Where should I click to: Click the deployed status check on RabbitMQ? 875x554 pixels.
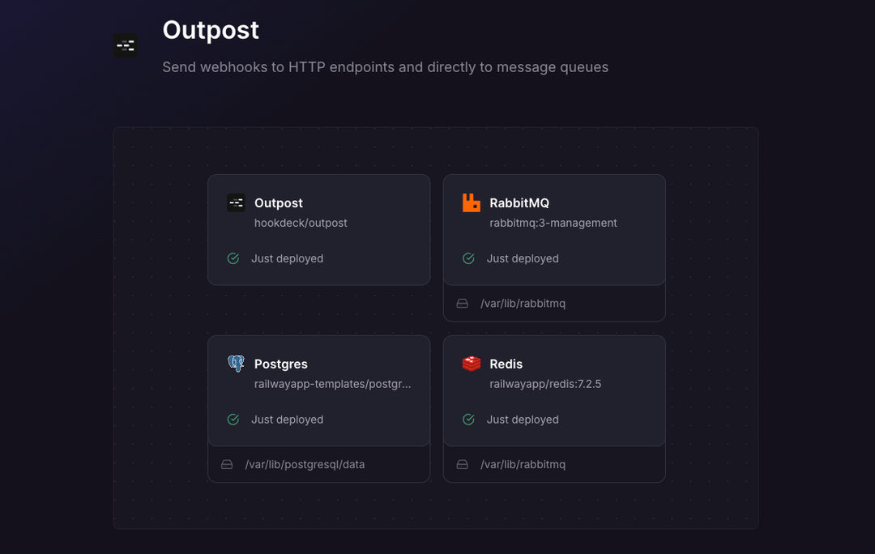pos(467,258)
